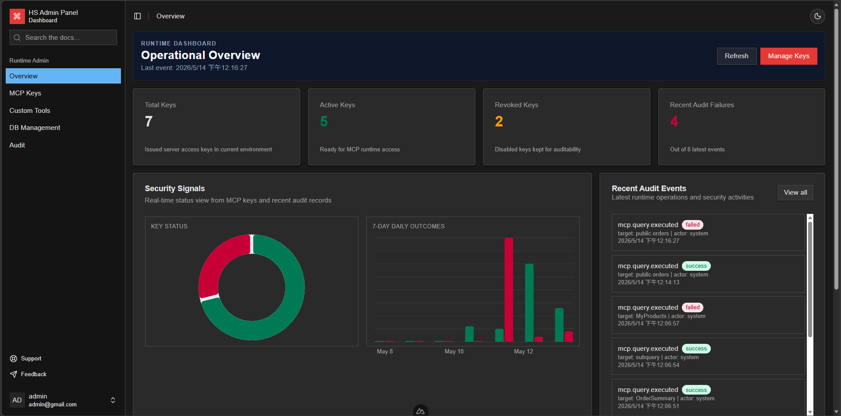The width and height of the screenshot is (841, 416).
Task: Click the HS Admin Panel logo icon
Action: coord(17,16)
